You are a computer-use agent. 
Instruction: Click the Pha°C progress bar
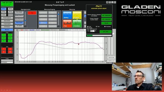tap(99, 36)
